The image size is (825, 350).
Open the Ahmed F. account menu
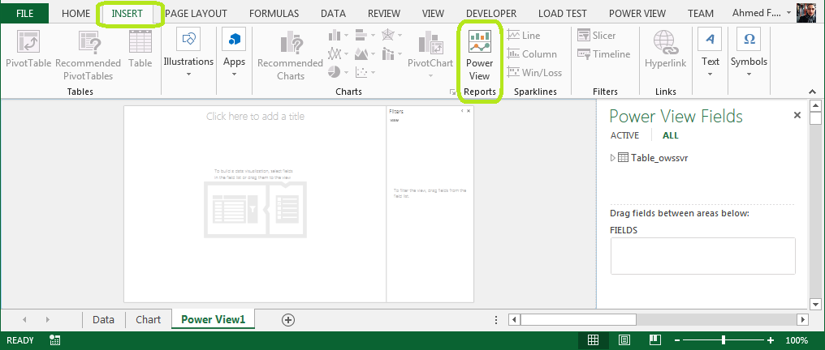coord(762,14)
